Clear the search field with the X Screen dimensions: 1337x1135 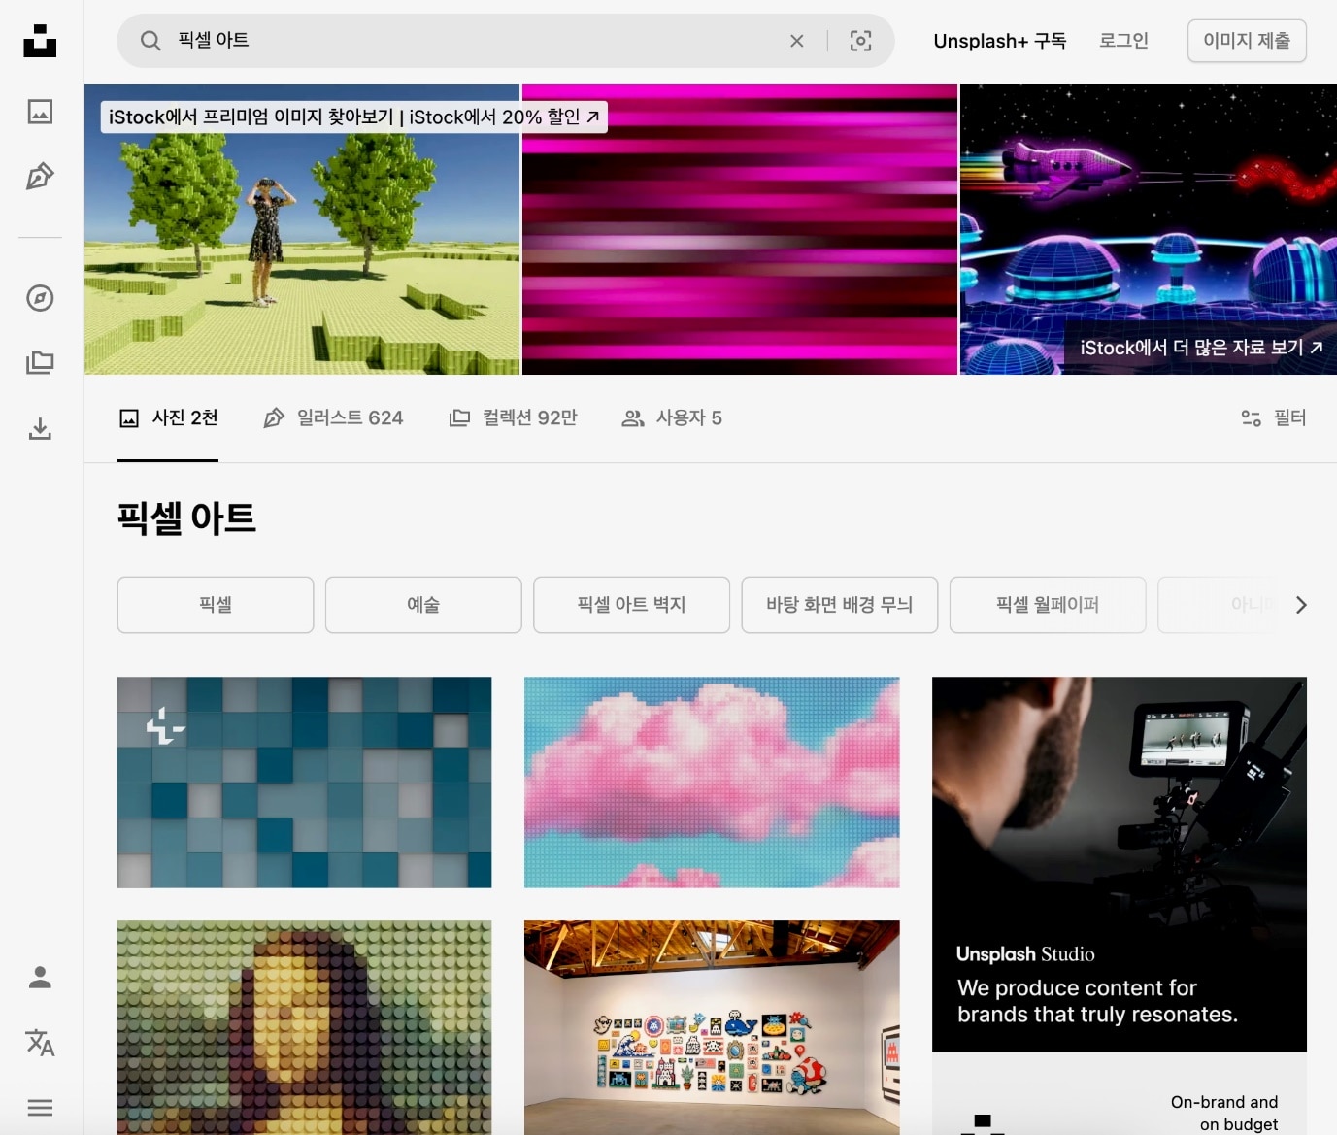point(796,40)
